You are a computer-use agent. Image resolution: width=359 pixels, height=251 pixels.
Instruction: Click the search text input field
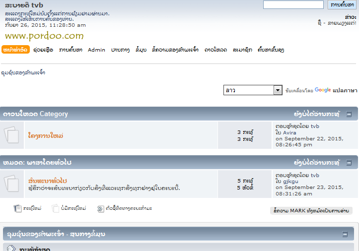click(x=293, y=4)
